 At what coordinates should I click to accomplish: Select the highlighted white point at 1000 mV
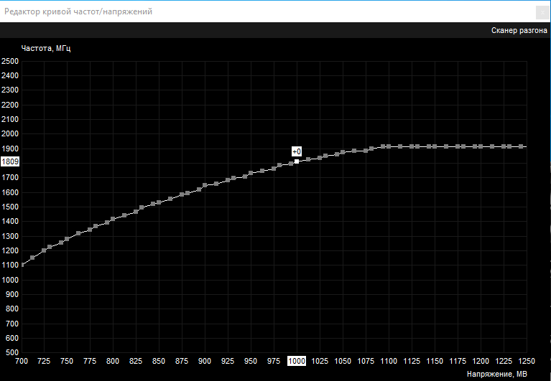(297, 161)
